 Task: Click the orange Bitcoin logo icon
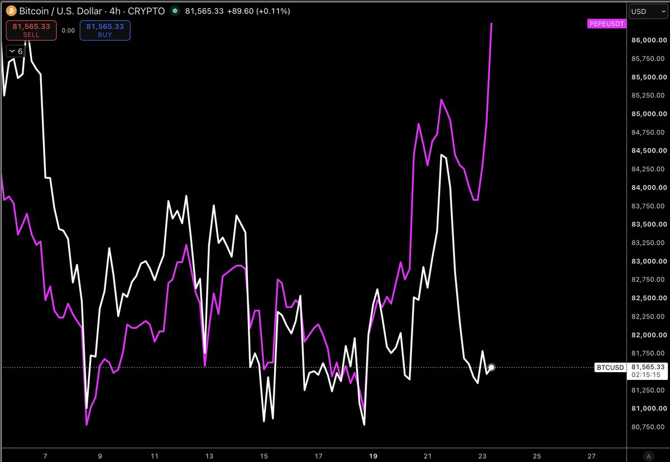coord(12,11)
